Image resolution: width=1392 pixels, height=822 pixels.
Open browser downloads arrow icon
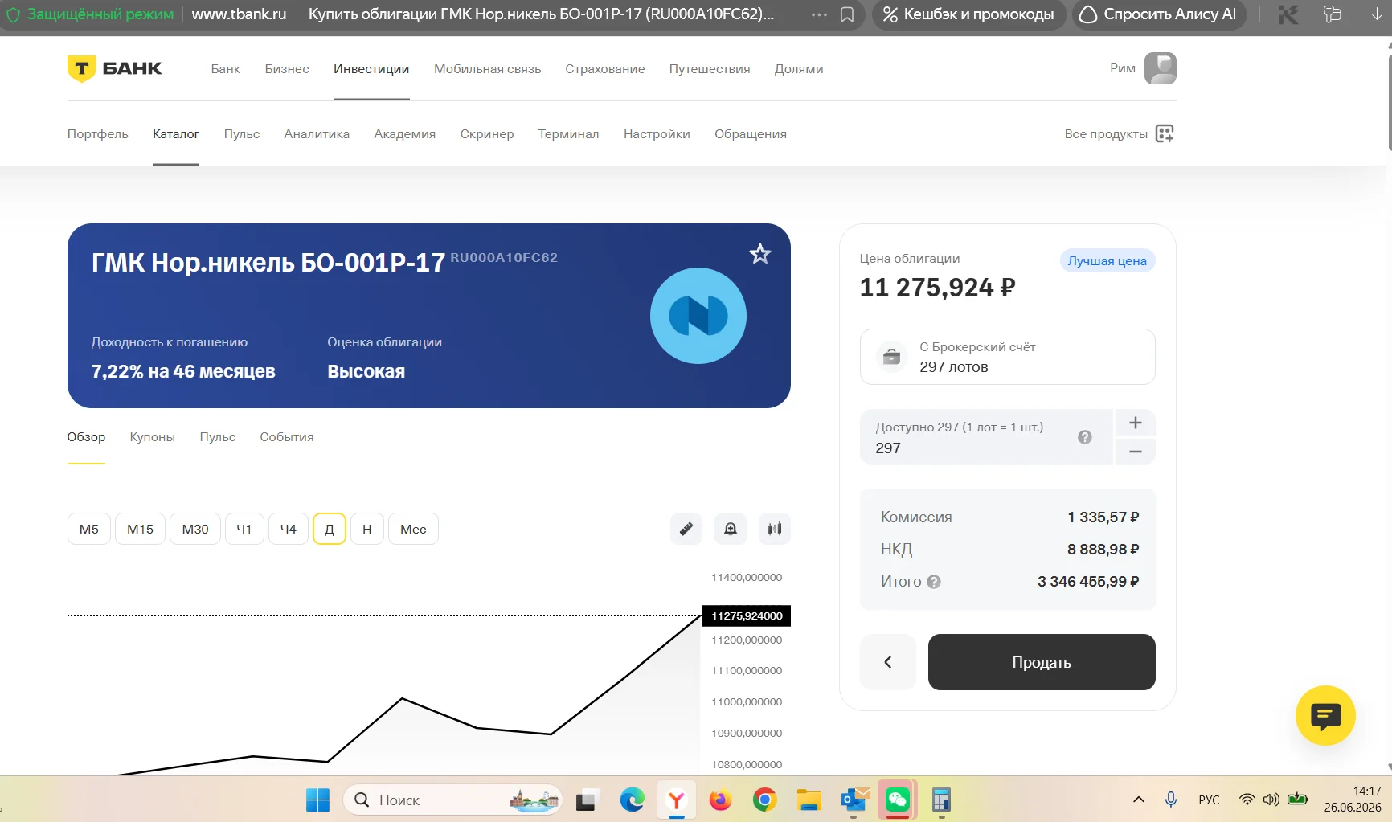(1377, 14)
